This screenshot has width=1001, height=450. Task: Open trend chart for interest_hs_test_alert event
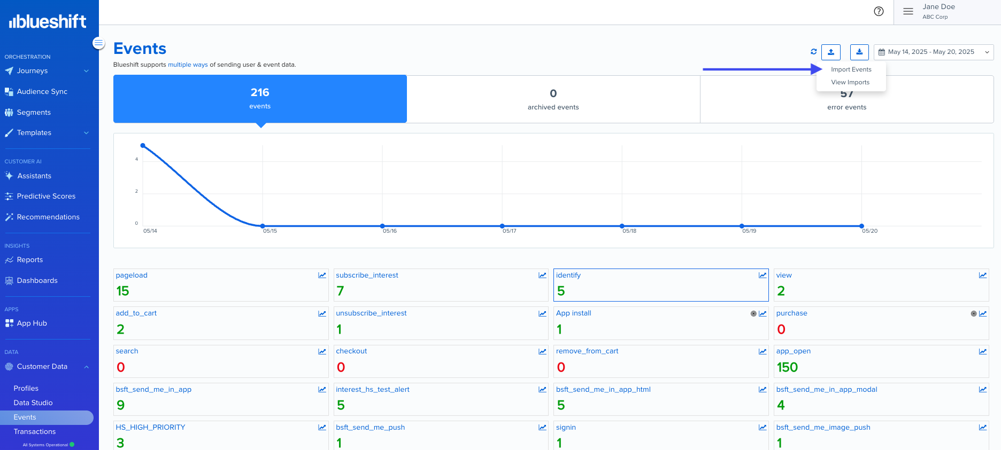pyautogui.click(x=542, y=390)
